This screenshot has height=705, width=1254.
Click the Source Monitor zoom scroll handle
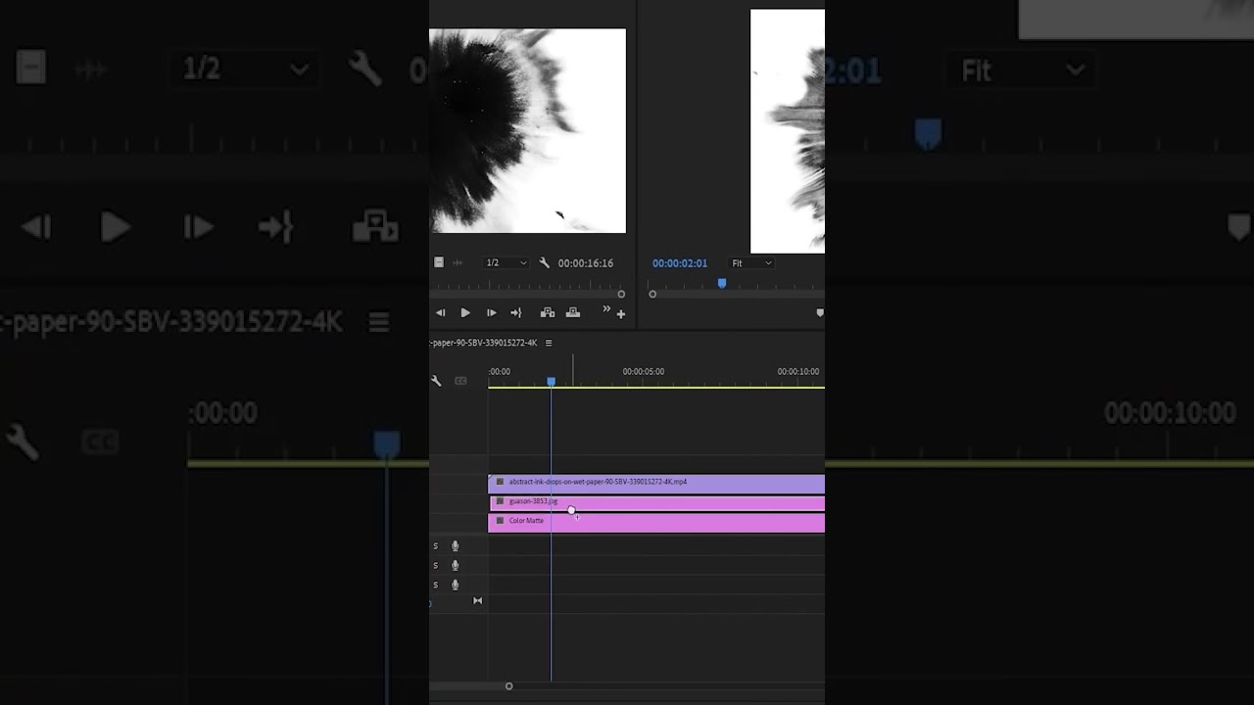point(621,294)
